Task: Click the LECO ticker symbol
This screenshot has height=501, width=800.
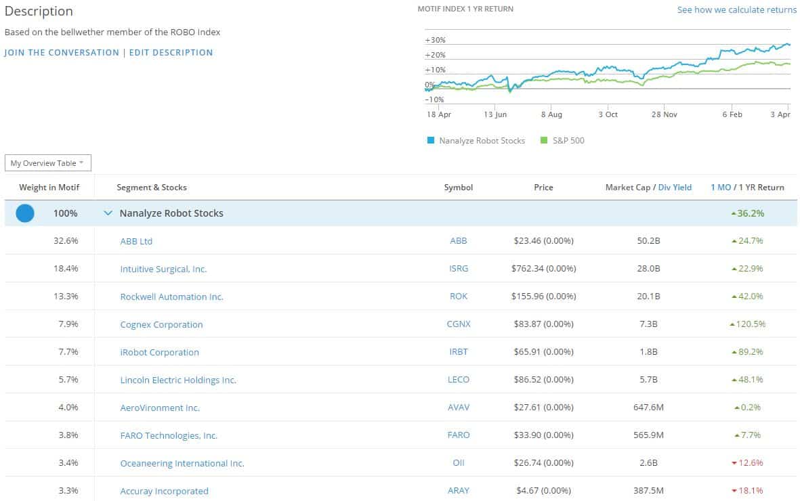Action: (x=459, y=380)
